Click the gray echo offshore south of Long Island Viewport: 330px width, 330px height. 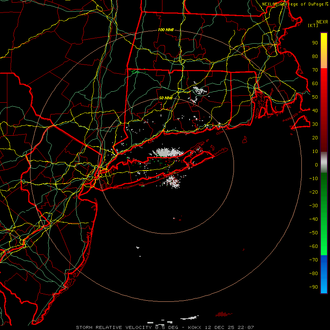173,181
